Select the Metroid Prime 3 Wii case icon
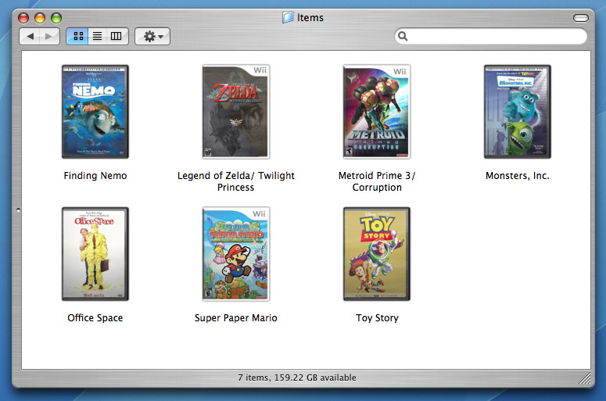This screenshot has height=401, width=606. click(377, 112)
